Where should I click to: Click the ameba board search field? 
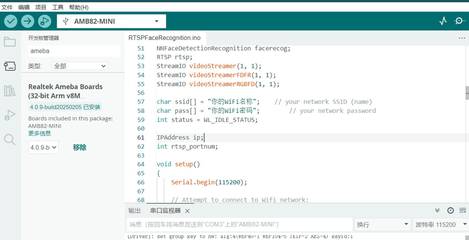pyautogui.click(x=74, y=51)
